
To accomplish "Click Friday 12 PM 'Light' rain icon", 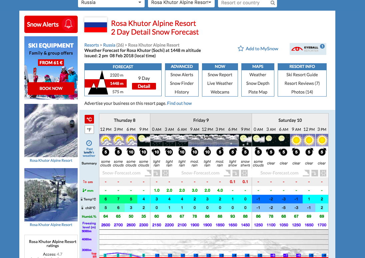I will [207, 140].
